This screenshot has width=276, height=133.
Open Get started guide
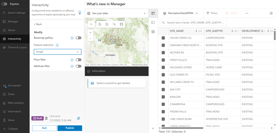tap(15, 86)
